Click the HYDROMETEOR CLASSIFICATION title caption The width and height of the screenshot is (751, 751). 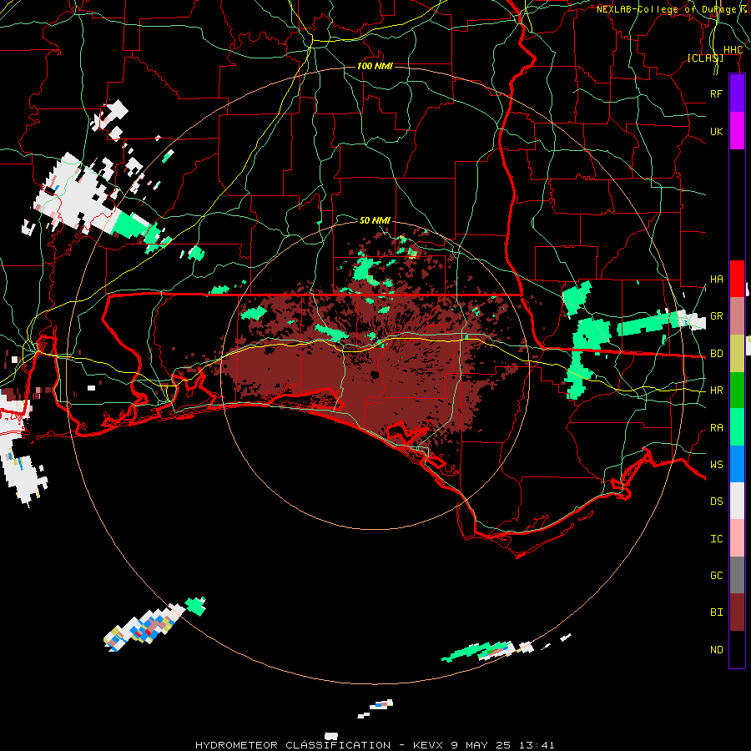pyautogui.click(x=375, y=745)
